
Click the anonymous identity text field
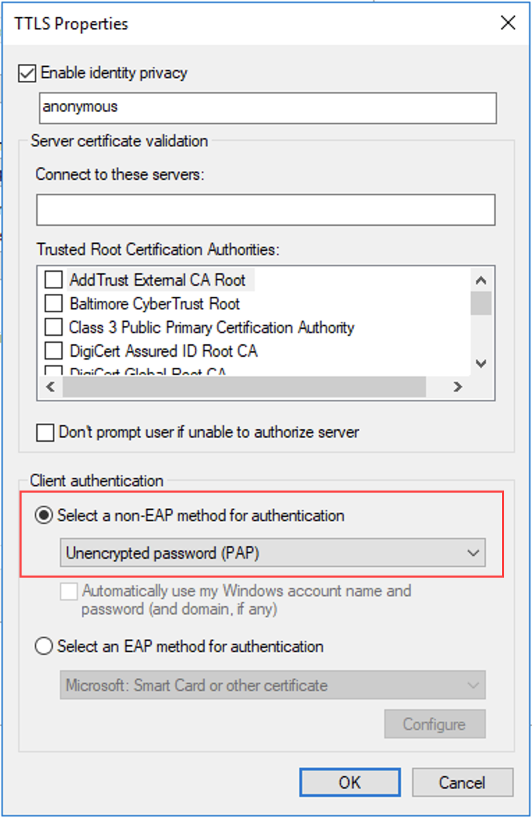click(x=267, y=108)
